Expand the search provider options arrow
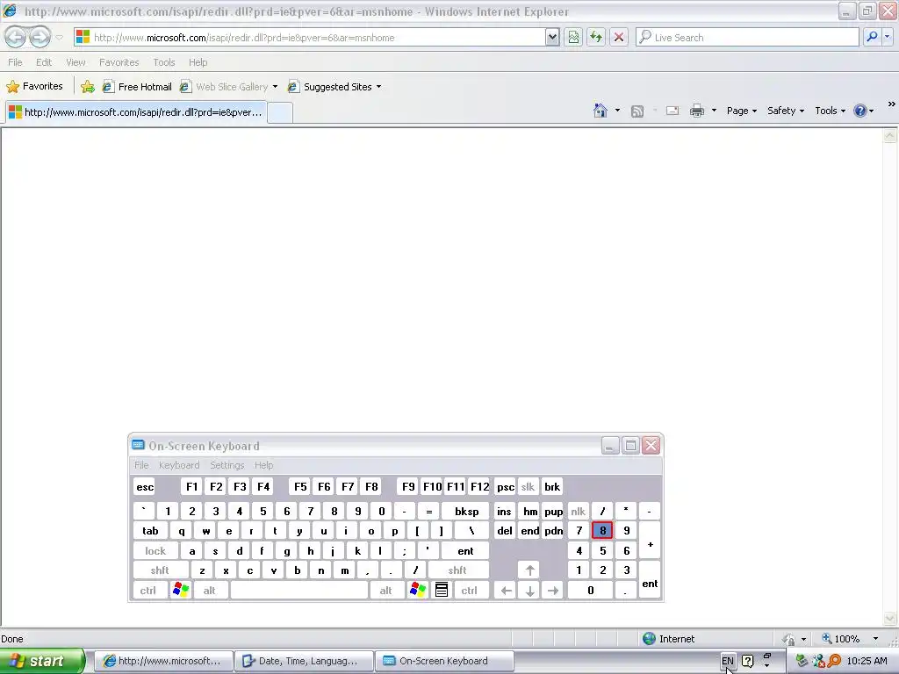This screenshot has width=899, height=674. coord(888,37)
